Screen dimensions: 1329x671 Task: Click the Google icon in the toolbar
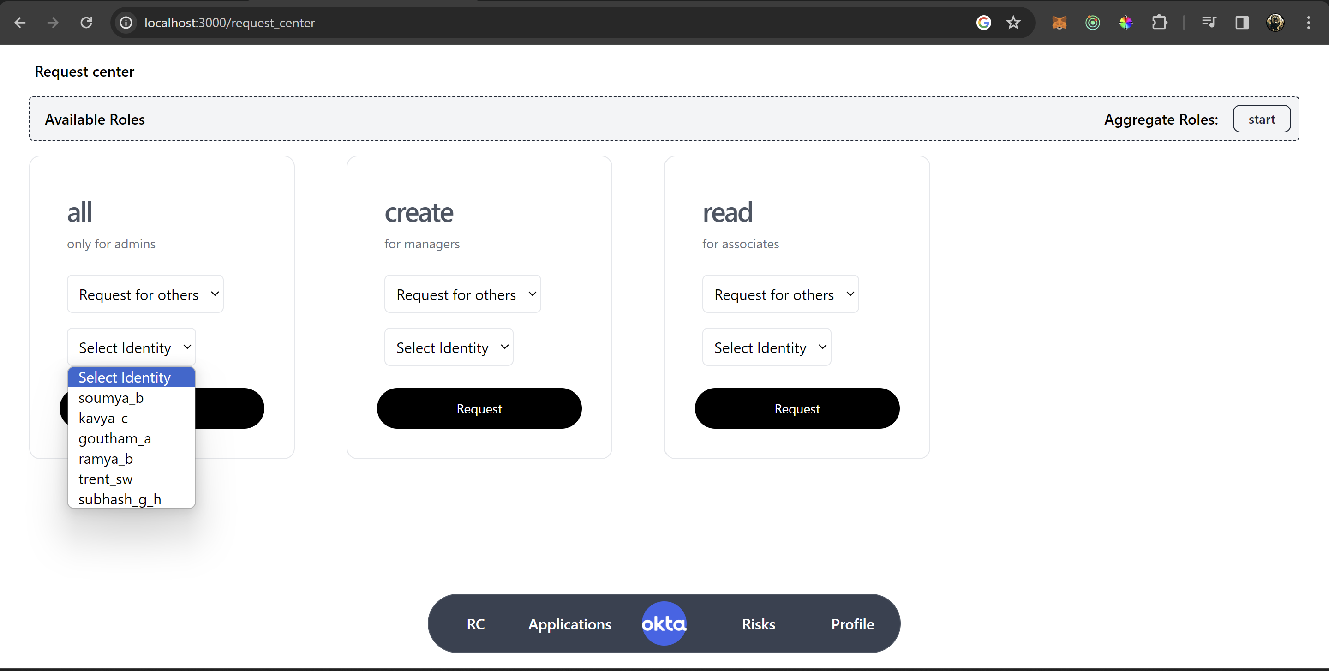coord(983,22)
